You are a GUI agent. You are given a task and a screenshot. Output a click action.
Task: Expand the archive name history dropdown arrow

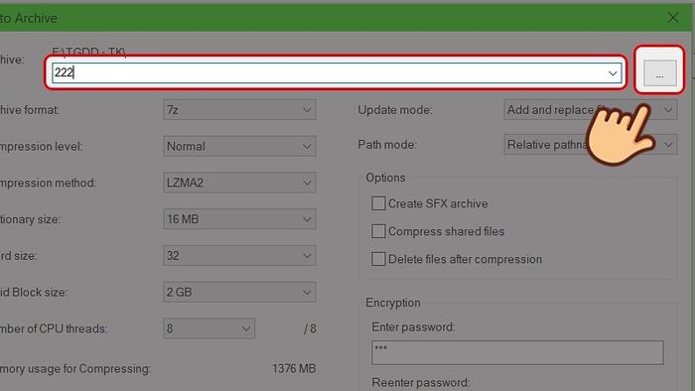pos(613,73)
